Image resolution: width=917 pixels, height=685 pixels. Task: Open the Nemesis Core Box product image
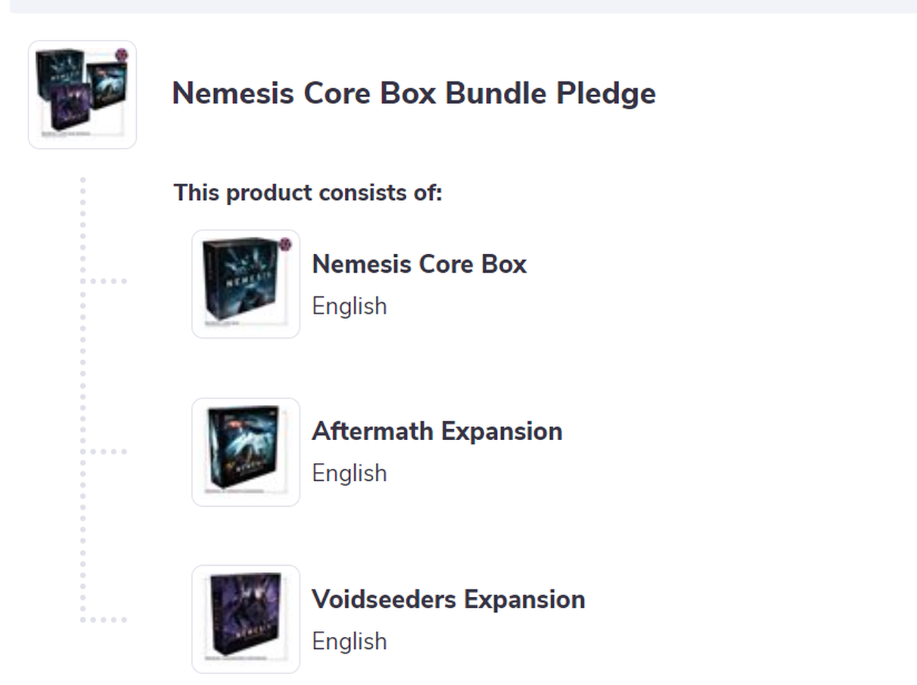click(x=246, y=284)
